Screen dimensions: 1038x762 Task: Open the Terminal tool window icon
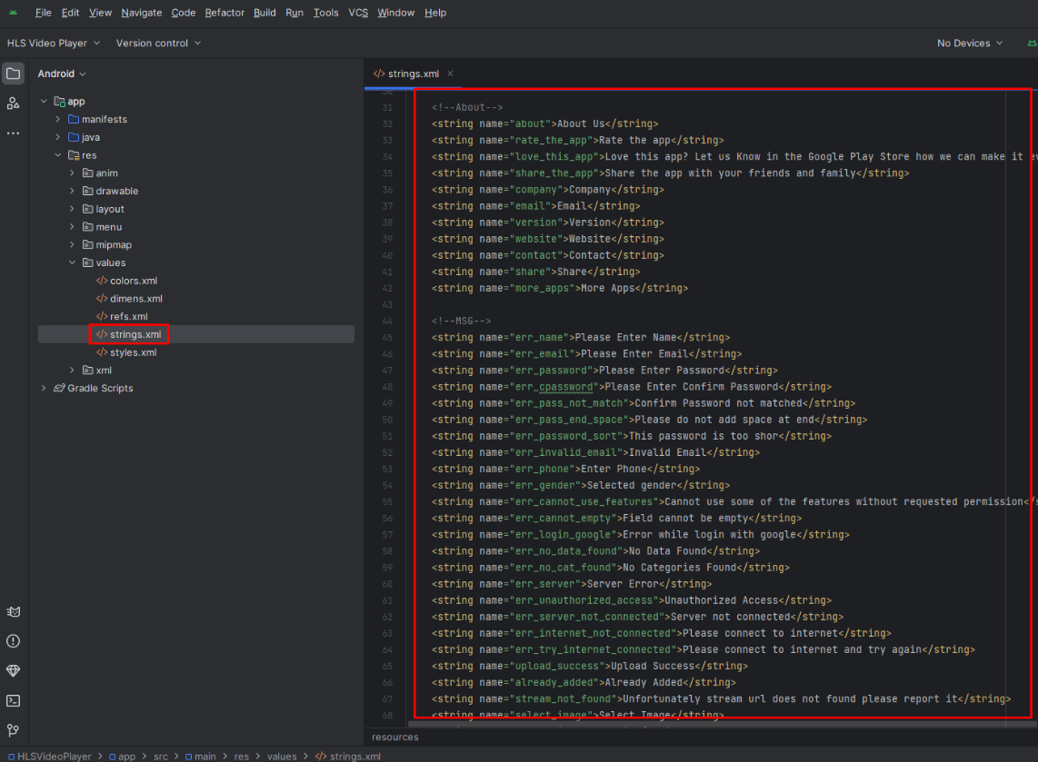[x=14, y=700]
